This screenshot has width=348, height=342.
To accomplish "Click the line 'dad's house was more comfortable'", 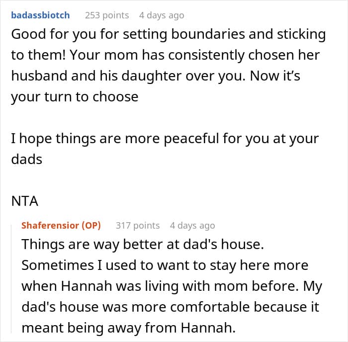I will [170, 307].
